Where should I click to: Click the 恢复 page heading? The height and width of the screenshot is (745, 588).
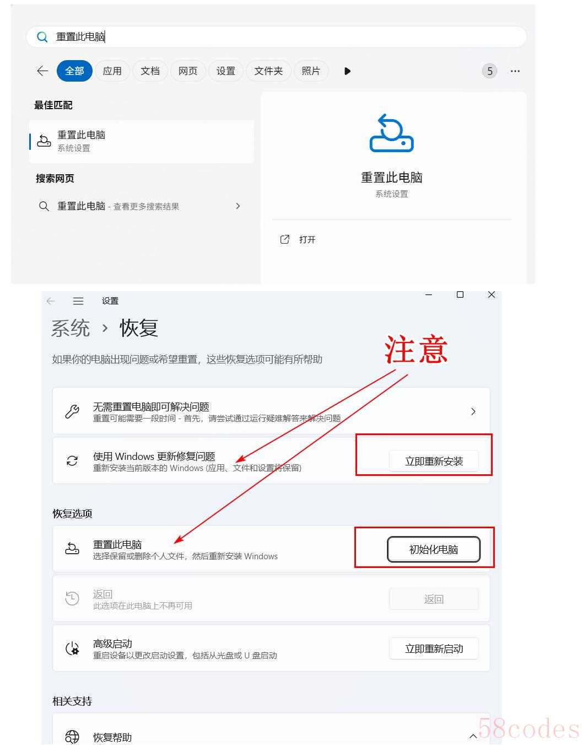(139, 328)
